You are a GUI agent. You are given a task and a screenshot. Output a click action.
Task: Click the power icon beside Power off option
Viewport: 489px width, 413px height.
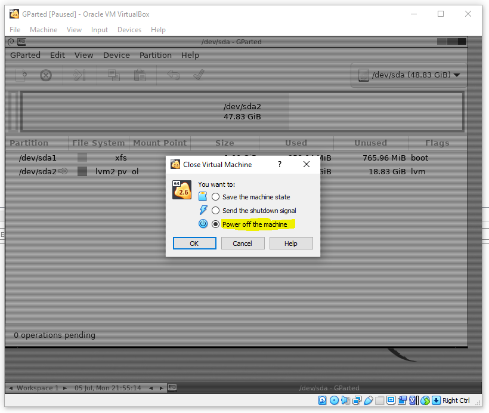point(203,224)
